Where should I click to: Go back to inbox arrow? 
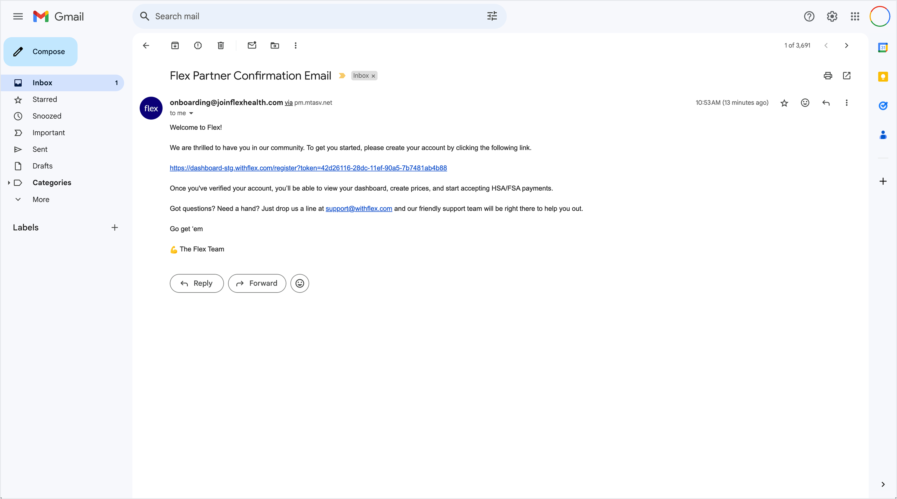146,45
